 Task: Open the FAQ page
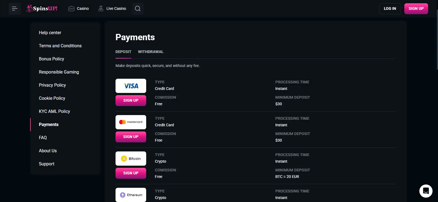(43, 138)
